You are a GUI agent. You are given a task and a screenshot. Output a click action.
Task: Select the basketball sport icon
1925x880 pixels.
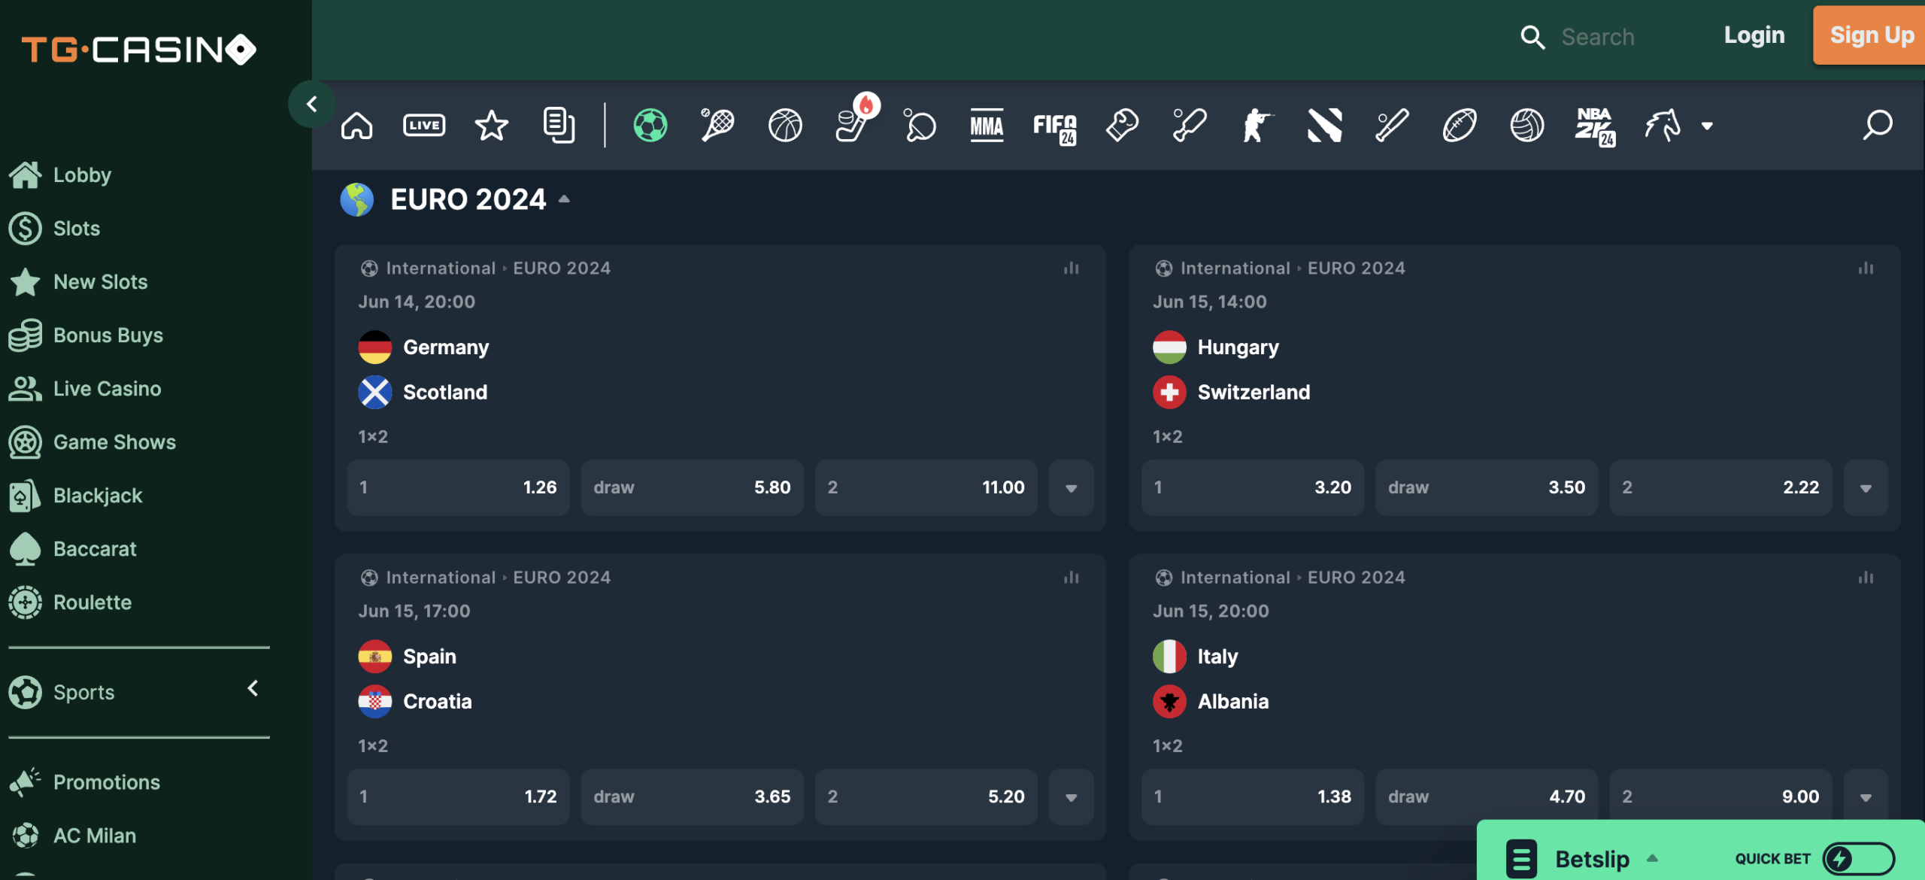tap(785, 126)
